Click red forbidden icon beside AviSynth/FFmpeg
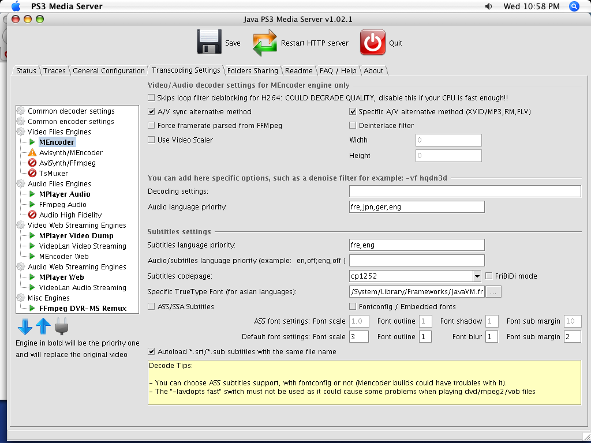 32,163
